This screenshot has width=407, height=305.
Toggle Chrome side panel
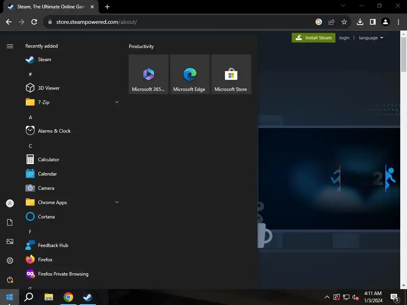pyautogui.click(x=373, y=22)
